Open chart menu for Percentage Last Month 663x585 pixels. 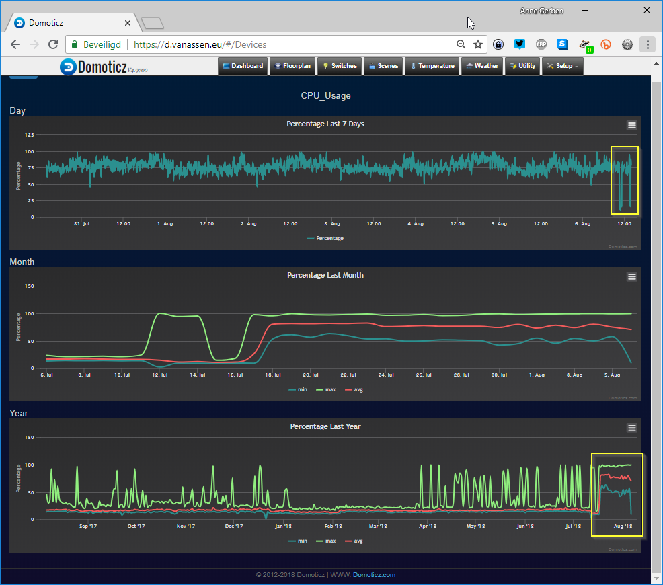pos(631,276)
